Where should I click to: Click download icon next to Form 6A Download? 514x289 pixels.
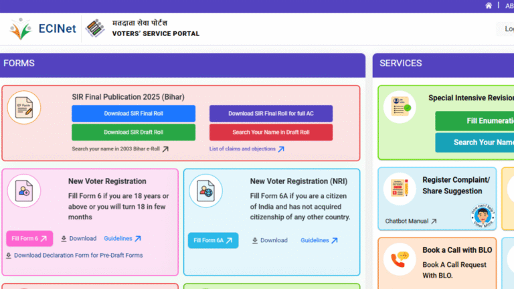pyautogui.click(x=255, y=241)
